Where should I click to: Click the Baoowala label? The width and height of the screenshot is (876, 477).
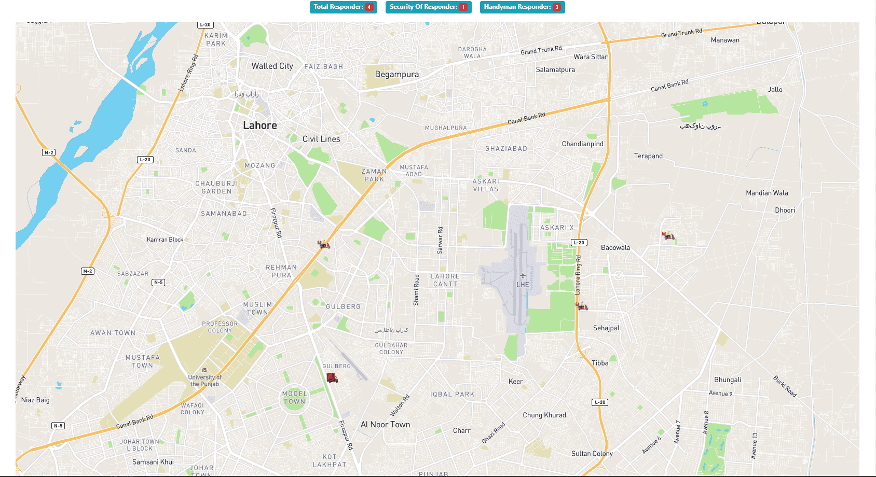[x=615, y=248]
